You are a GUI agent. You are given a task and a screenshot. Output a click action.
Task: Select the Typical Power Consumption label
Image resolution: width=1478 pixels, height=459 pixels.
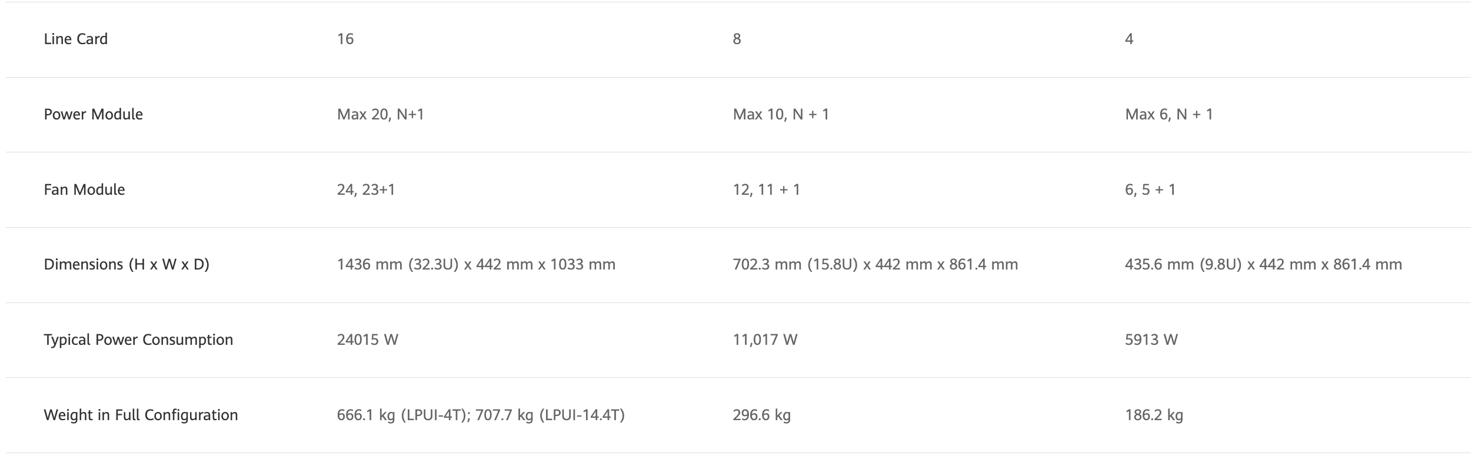coord(138,340)
